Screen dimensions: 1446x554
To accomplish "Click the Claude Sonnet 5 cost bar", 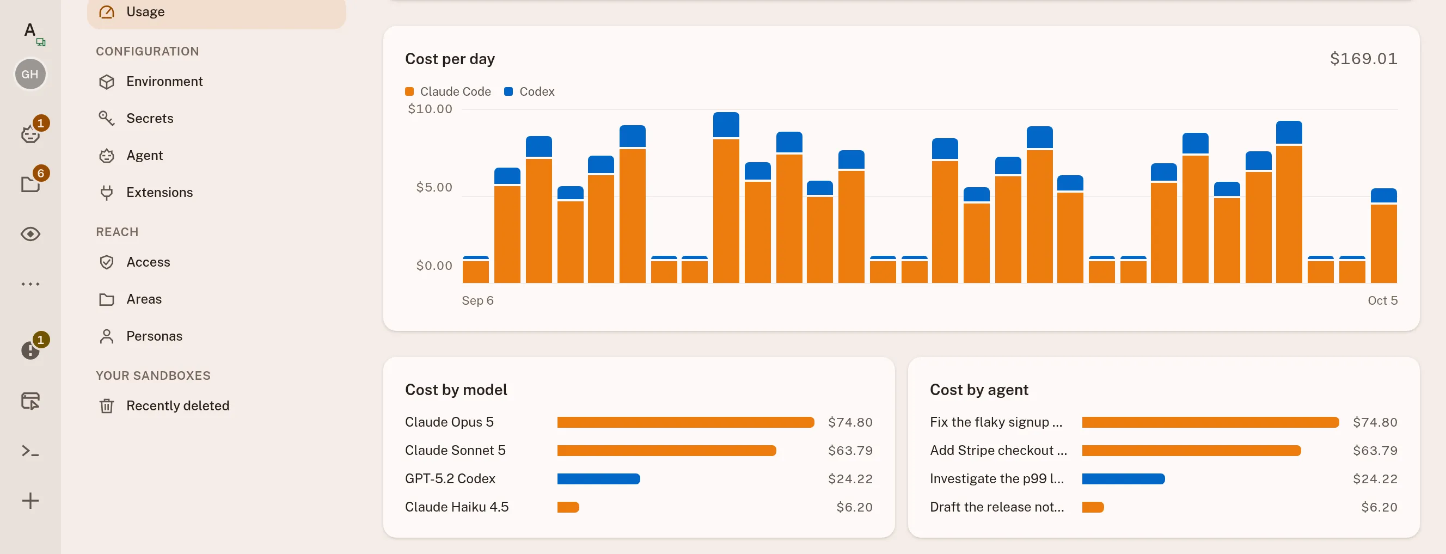I will pos(666,451).
